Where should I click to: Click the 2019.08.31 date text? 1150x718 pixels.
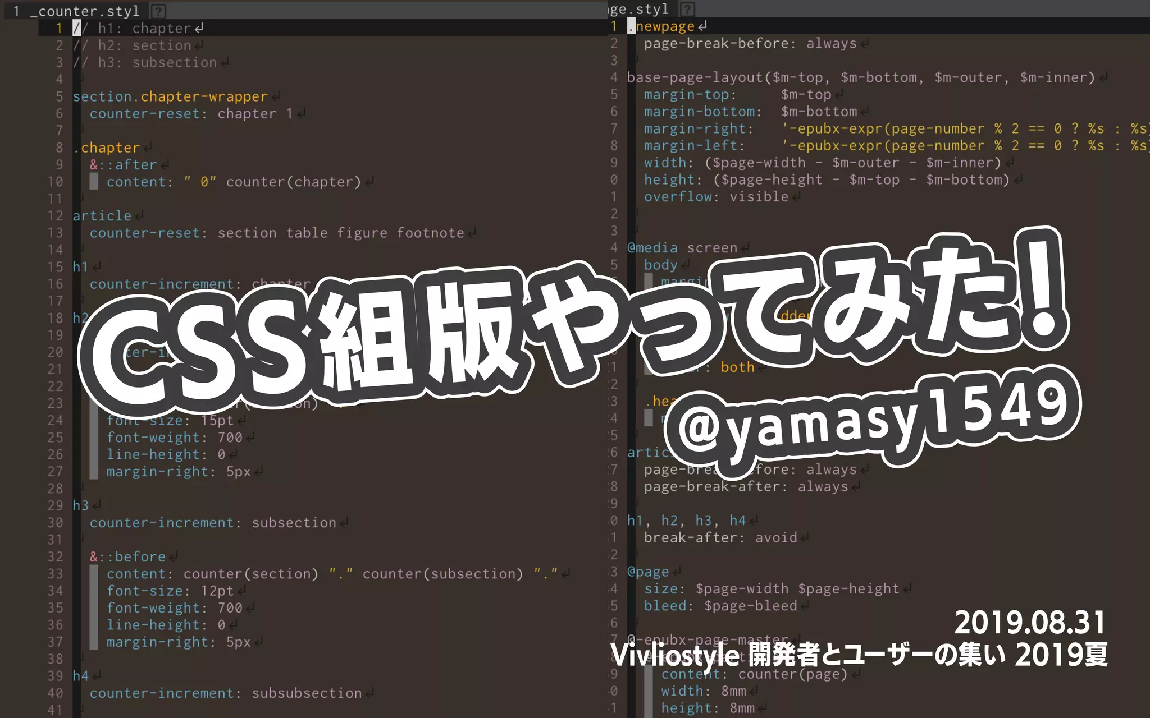click(x=1030, y=622)
